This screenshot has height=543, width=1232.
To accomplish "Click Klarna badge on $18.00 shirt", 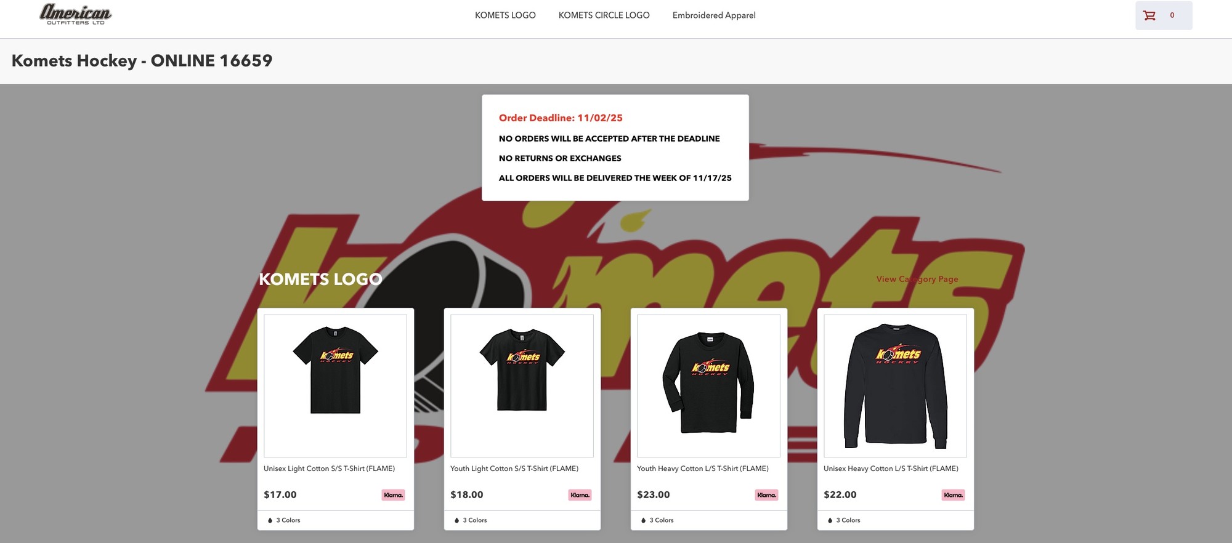I will pyautogui.click(x=580, y=495).
